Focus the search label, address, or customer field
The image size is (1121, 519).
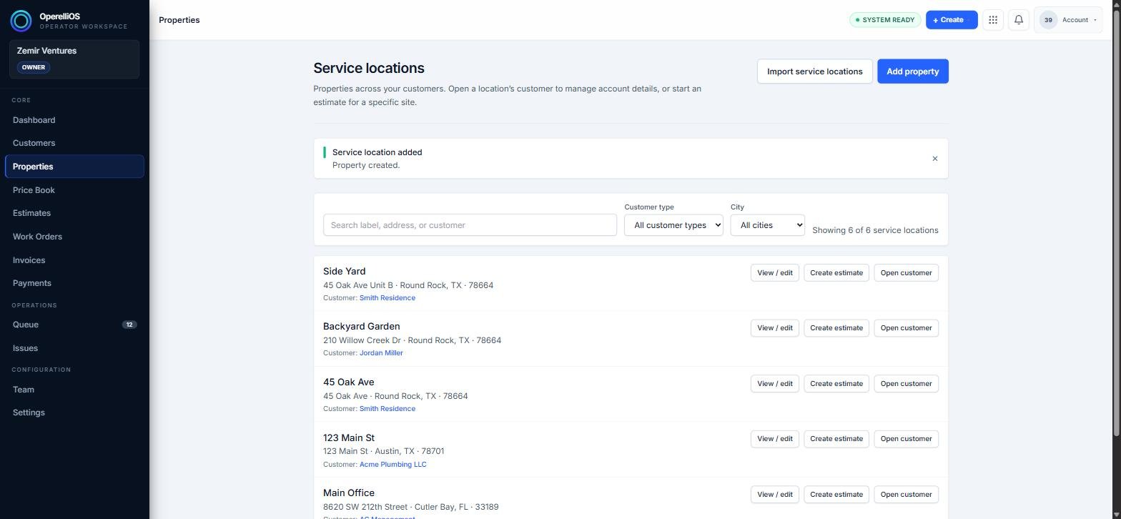[470, 225]
